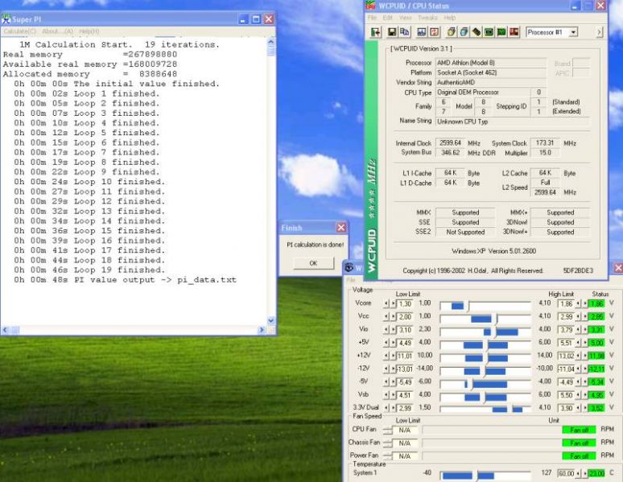Click the blue picture icon in WCPUID toolbar
The height and width of the screenshot is (482, 623).
pyautogui.click(x=422, y=32)
